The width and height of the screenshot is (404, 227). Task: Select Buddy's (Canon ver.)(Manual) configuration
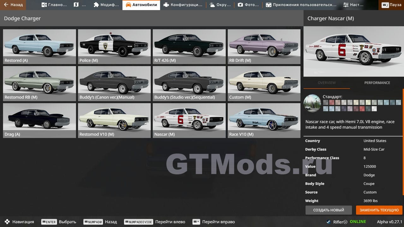pyautogui.click(x=114, y=84)
